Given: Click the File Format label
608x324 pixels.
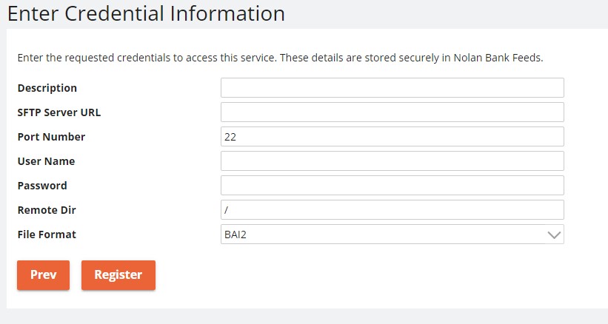Looking at the screenshot, I should pos(47,234).
